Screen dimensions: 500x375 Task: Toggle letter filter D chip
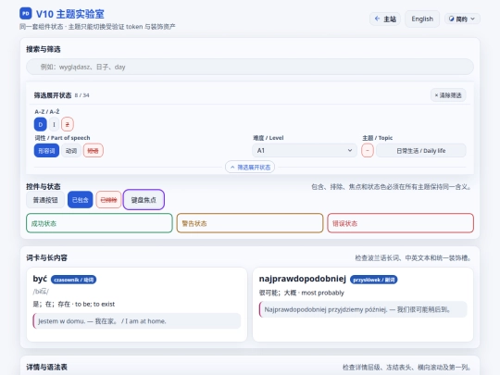click(x=41, y=124)
